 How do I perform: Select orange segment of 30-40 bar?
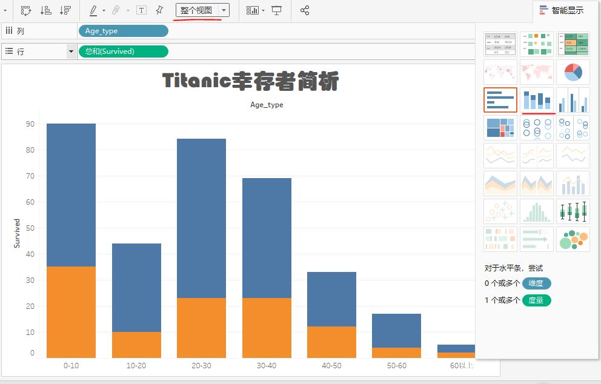[267, 328]
